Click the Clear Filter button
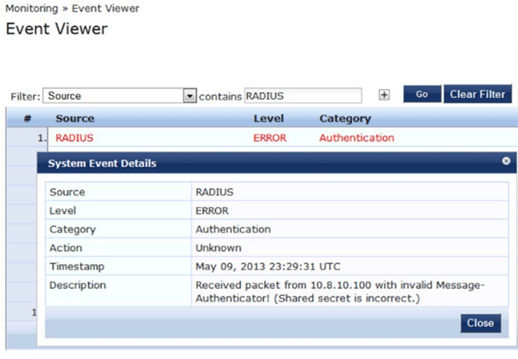The image size is (518, 359). click(476, 95)
